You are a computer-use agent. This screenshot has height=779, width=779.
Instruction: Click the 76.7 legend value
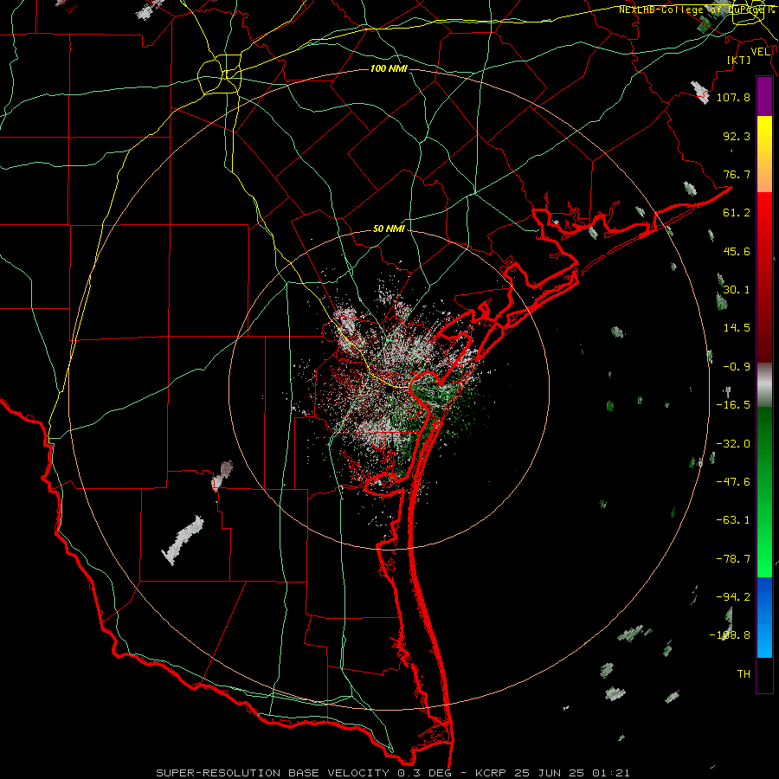coord(737,174)
